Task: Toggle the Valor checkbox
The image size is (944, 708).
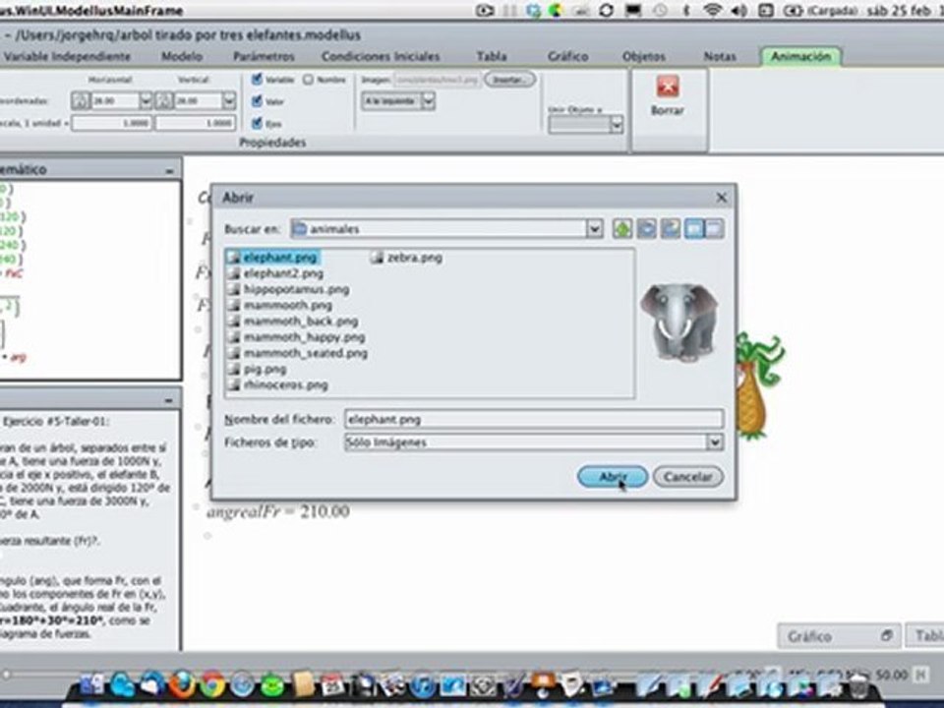Action: coord(258,101)
